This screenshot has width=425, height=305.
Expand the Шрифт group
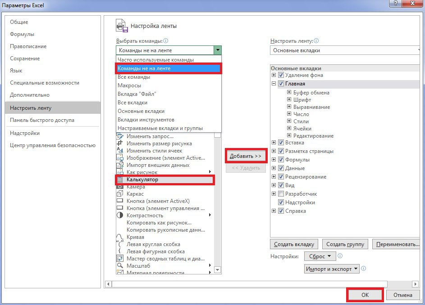[289, 99]
